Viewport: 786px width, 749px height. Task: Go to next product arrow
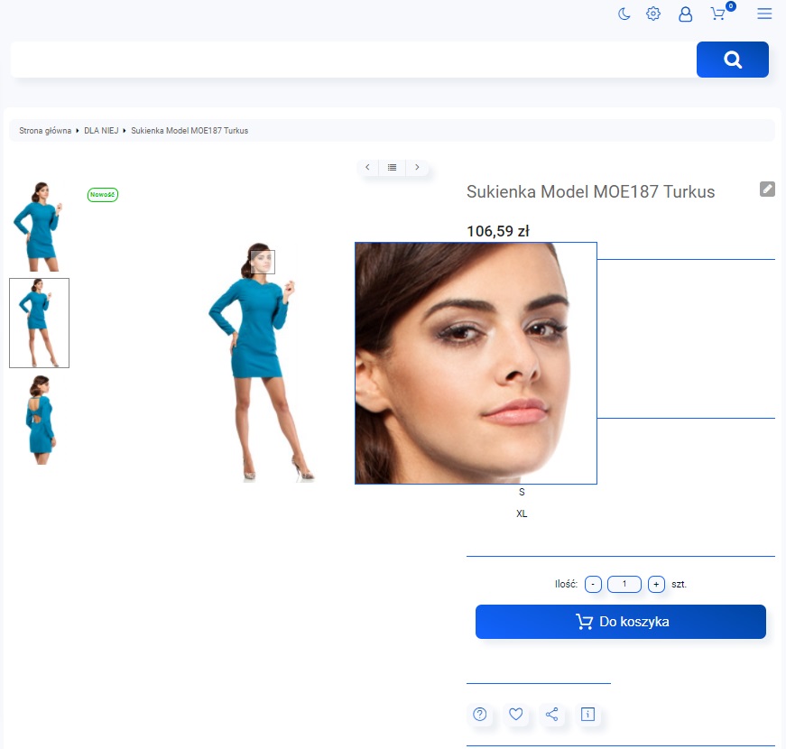click(x=417, y=168)
